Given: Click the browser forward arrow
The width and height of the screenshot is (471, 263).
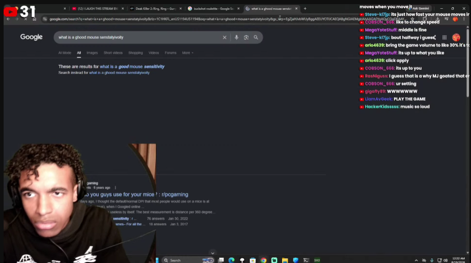Looking at the screenshot, I should (x=17, y=19).
